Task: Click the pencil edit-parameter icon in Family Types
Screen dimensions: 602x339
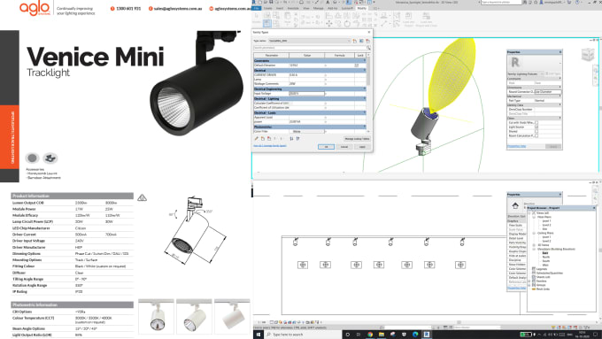Action: pyautogui.click(x=257, y=139)
